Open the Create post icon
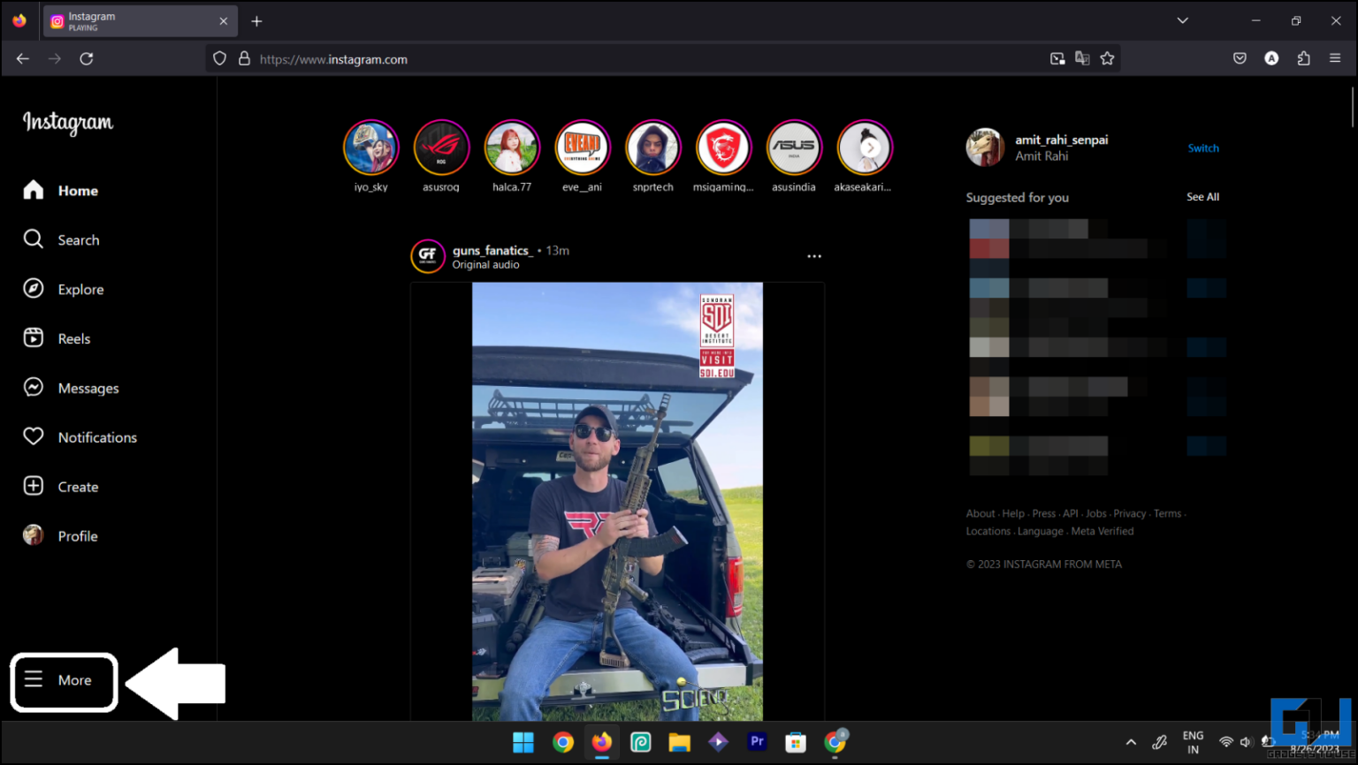The width and height of the screenshot is (1358, 765). point(33,486)
